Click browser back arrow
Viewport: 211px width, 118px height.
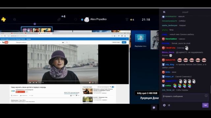(x=2, y=36)
